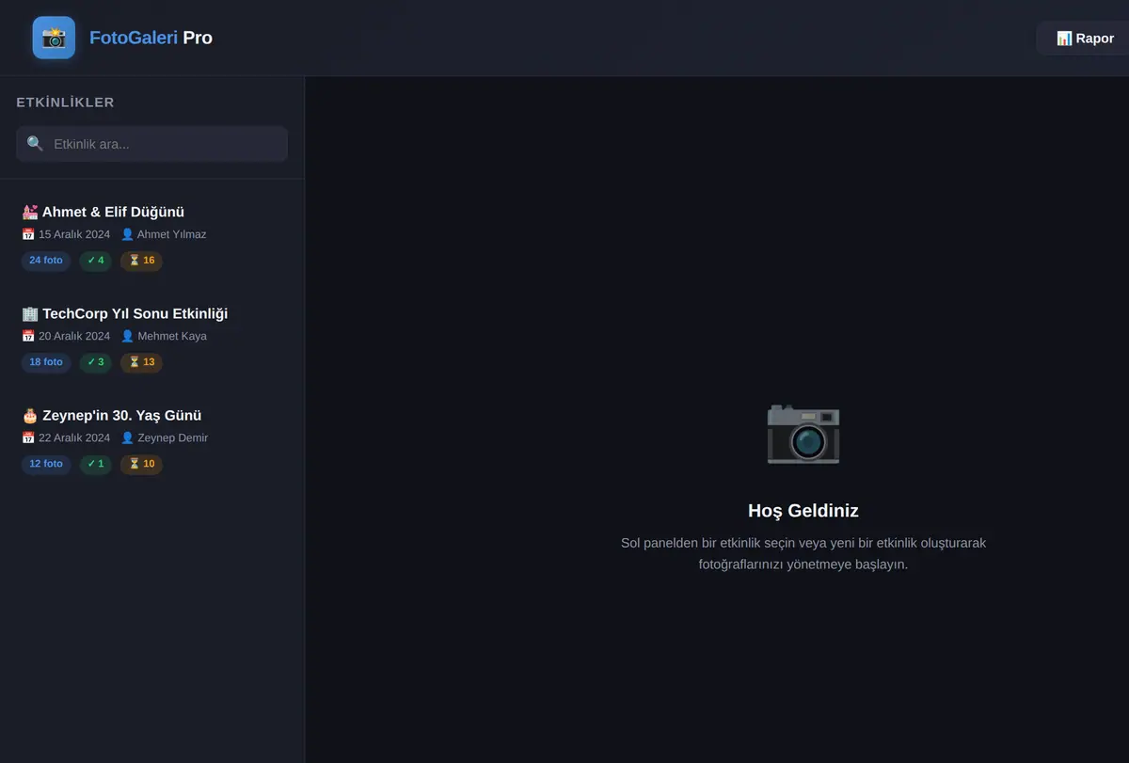
Task: Click the green checkmark 4 badge
Action: 95,261
